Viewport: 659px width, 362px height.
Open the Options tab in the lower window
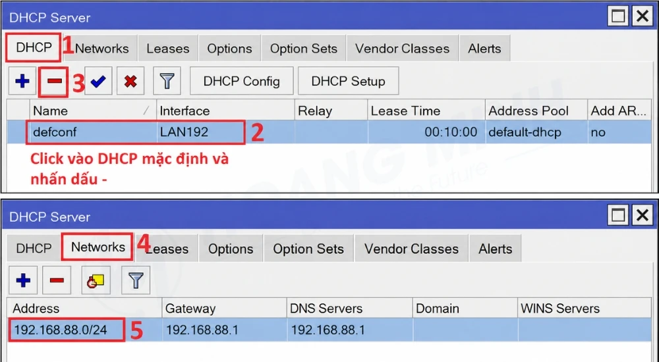coord(231,249)
